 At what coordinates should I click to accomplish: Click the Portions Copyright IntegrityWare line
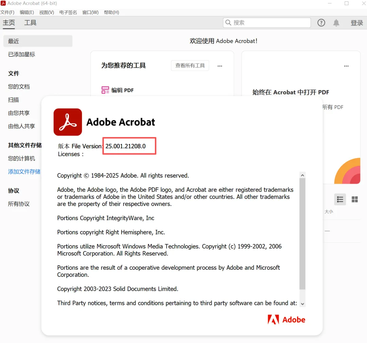[106, 218]
